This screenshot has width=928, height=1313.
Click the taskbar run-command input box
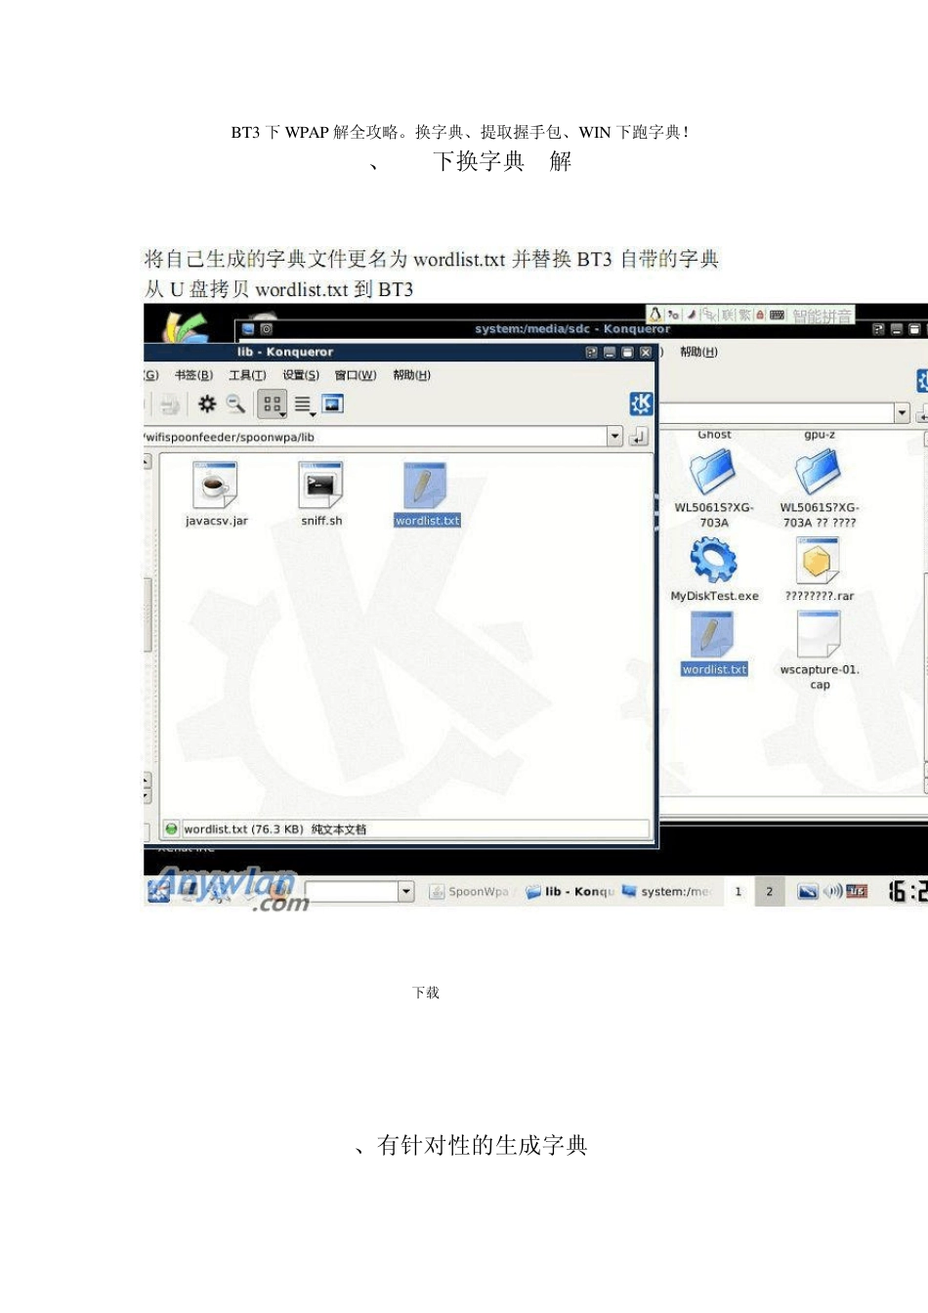click(353, 891)
